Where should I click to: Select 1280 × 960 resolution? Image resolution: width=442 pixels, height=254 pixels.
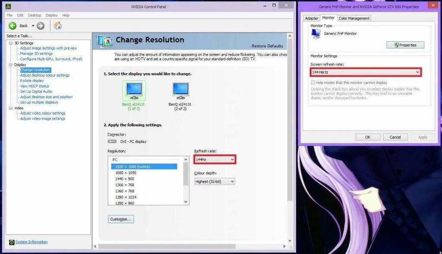coord(125,203)
